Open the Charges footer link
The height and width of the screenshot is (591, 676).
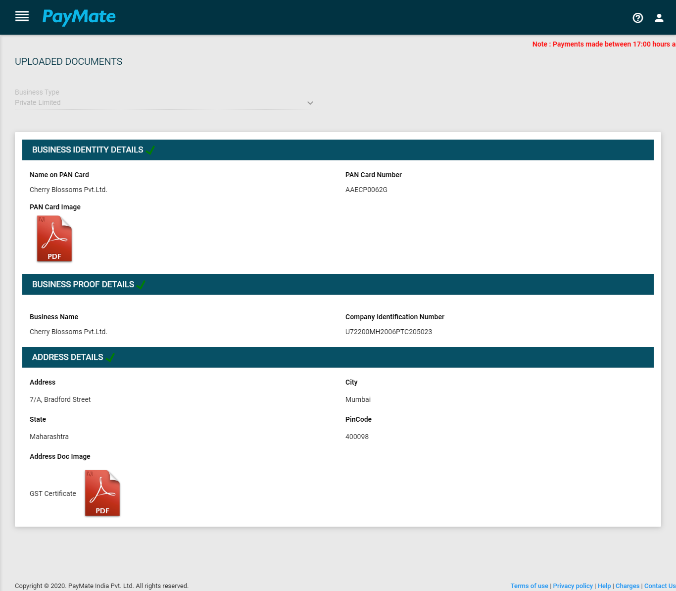coord(628,586)
